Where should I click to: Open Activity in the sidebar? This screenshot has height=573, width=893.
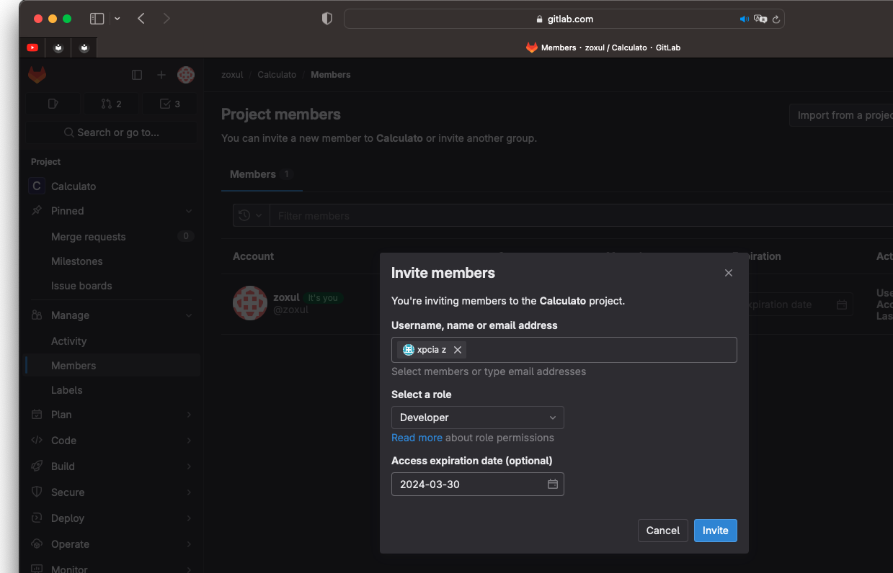(68, 341)
